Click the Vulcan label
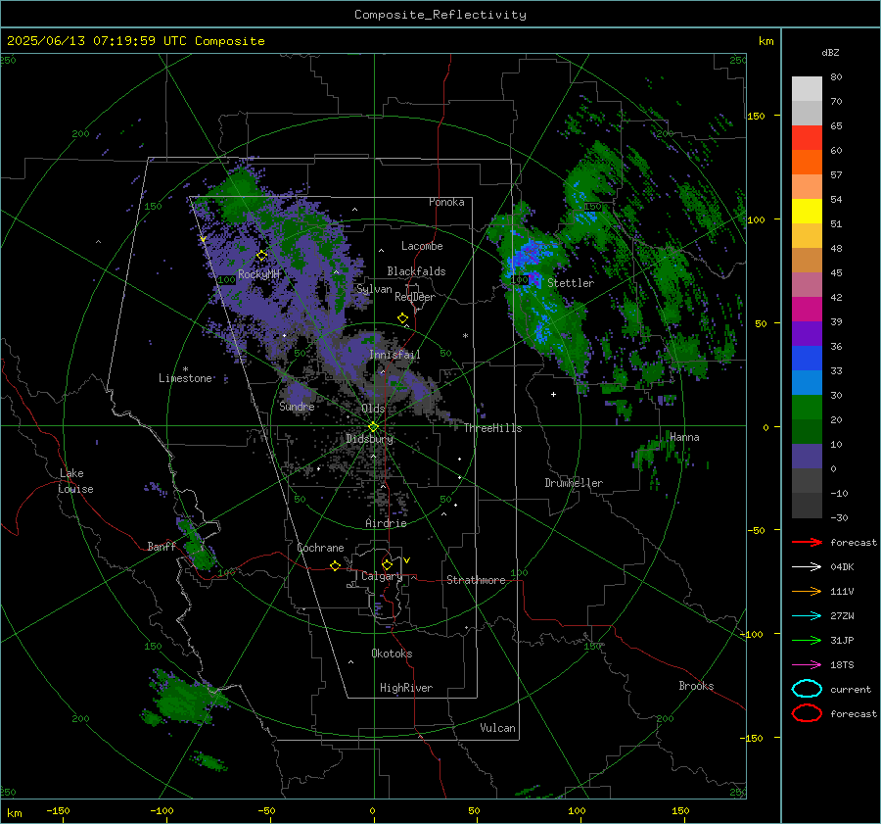881x824 pixels. point(497,728)
